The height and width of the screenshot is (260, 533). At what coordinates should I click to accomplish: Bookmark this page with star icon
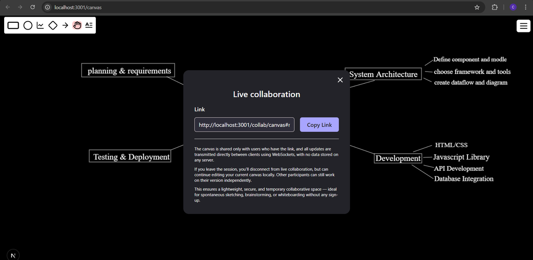pyautogui.click(x=477, y=7)
